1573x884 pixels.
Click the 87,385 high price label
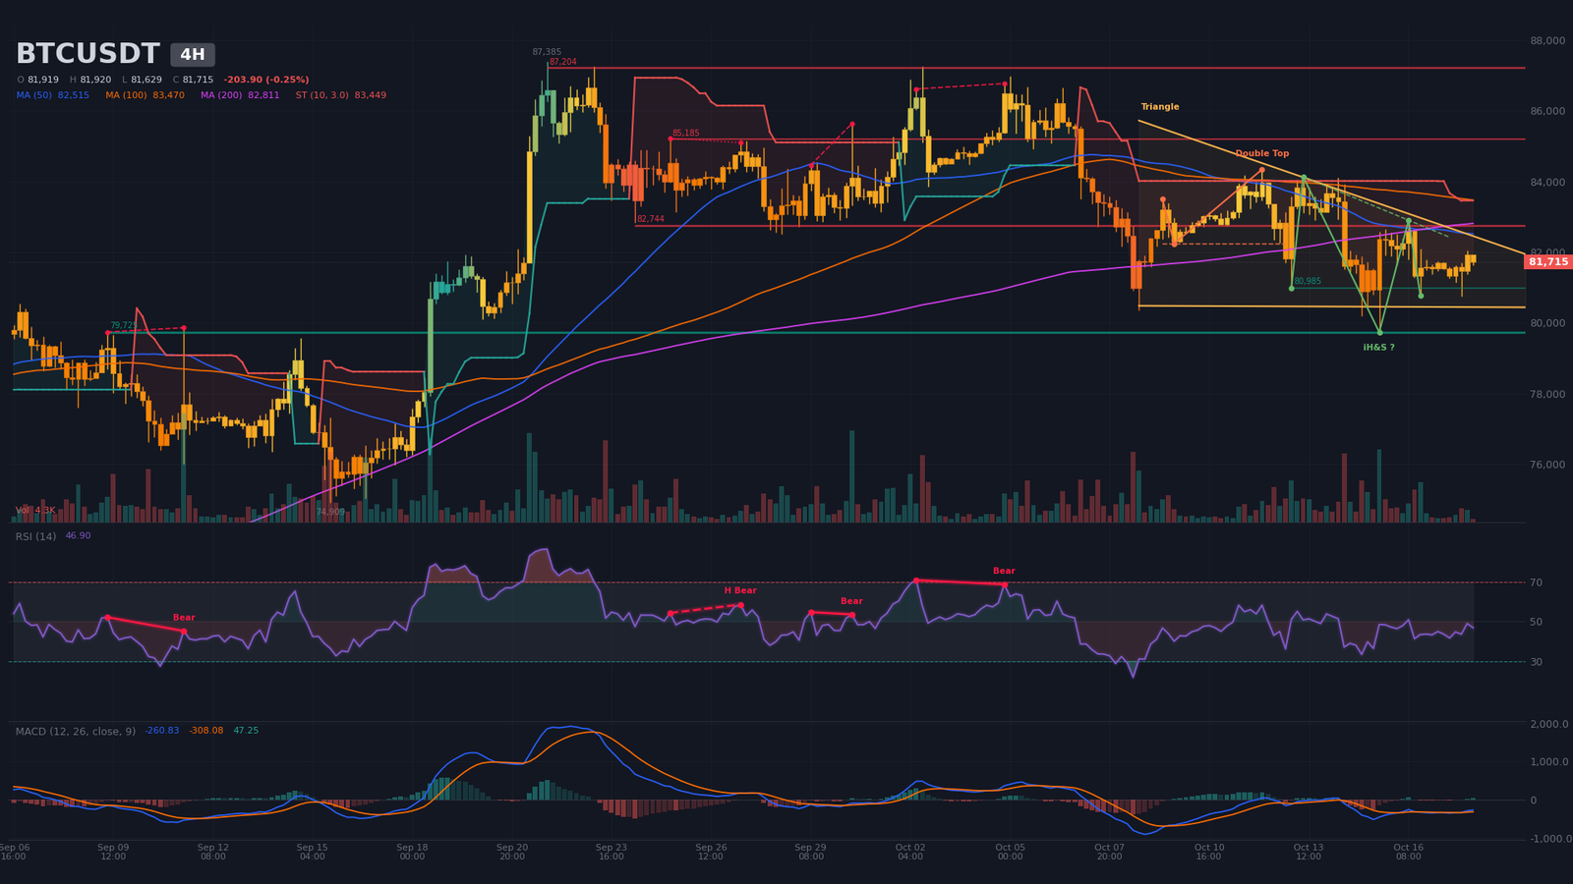click(547, 52)
